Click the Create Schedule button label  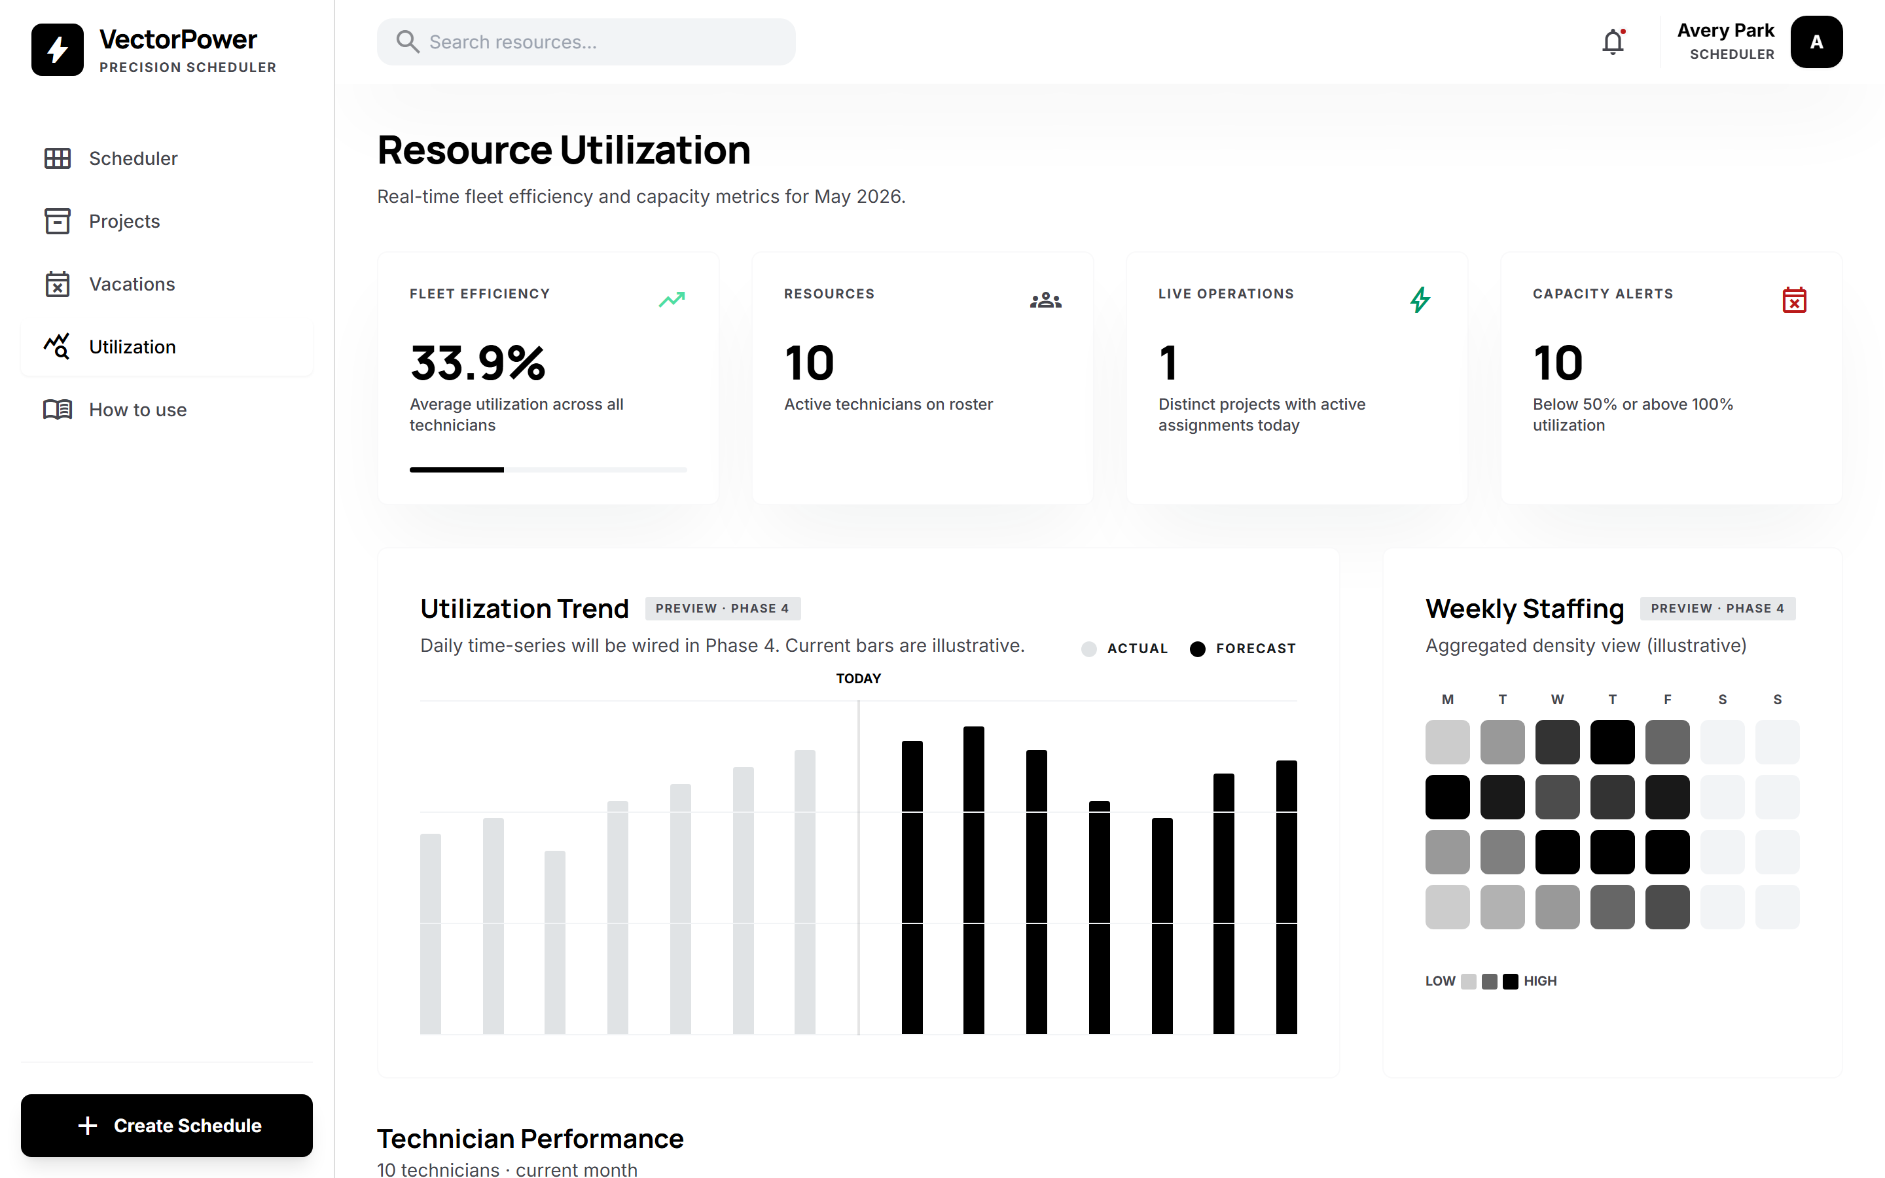tap(188, 1125)
